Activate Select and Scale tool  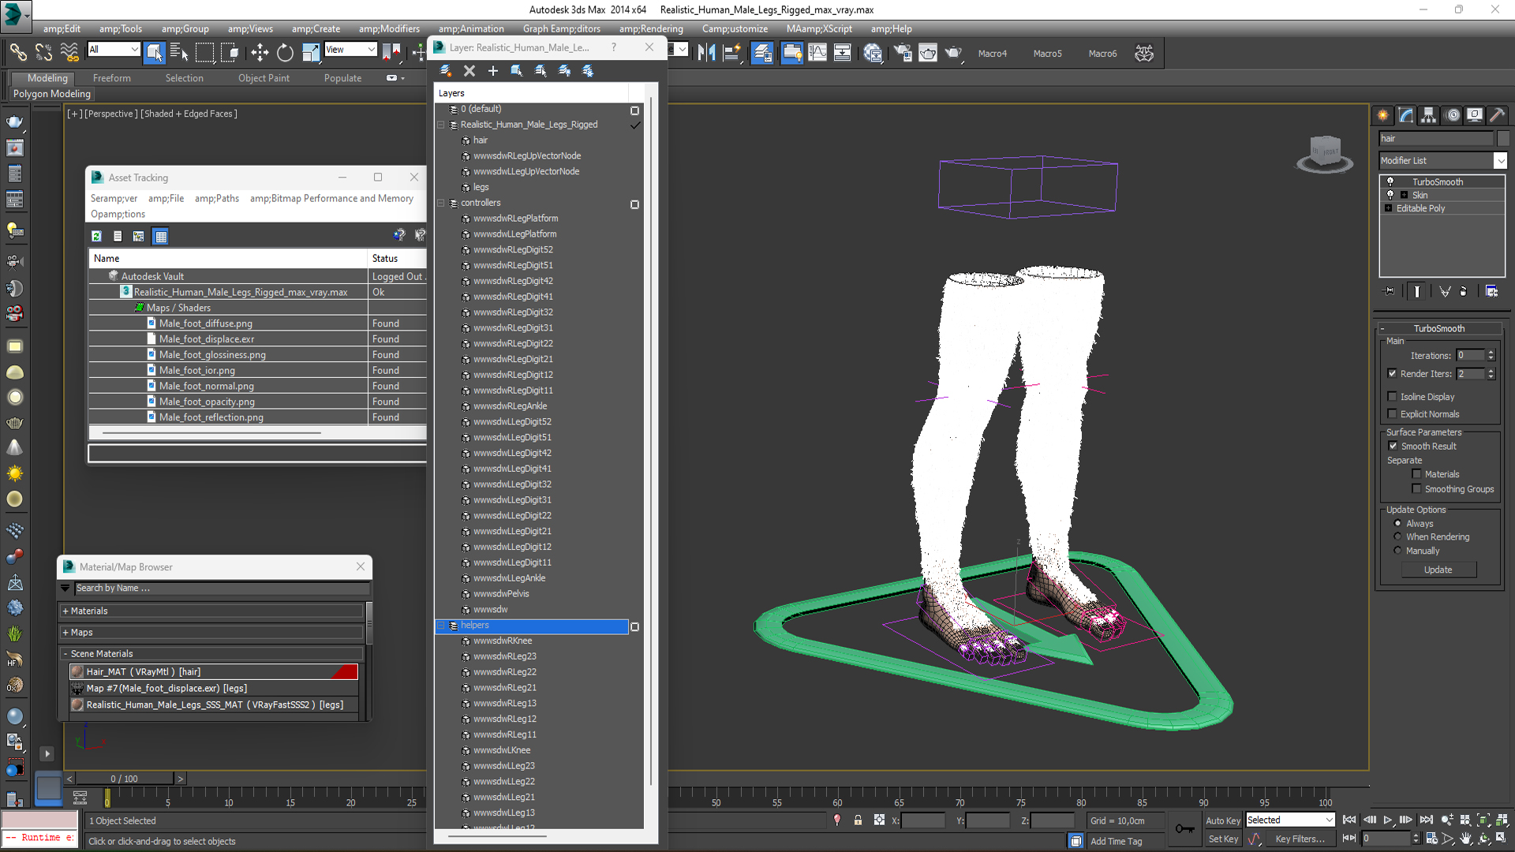click(311, 53)
